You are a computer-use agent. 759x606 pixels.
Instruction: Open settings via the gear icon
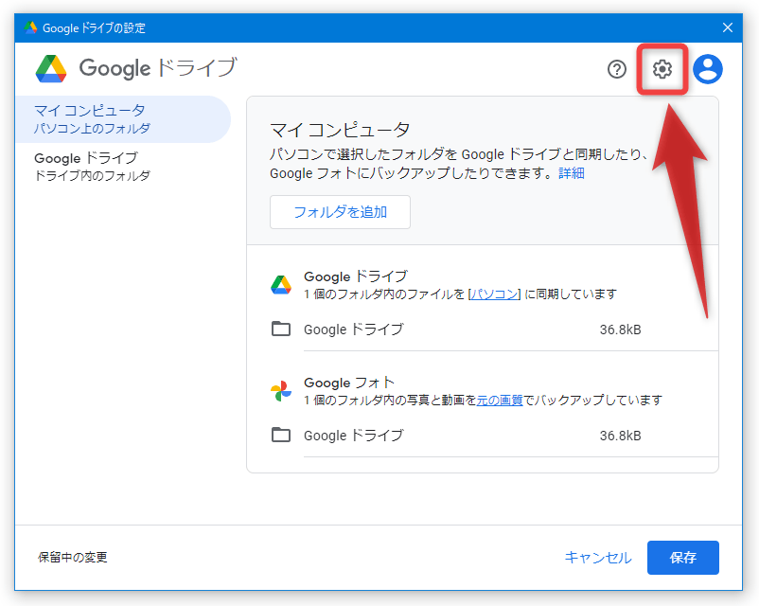(x=662, y=69)
